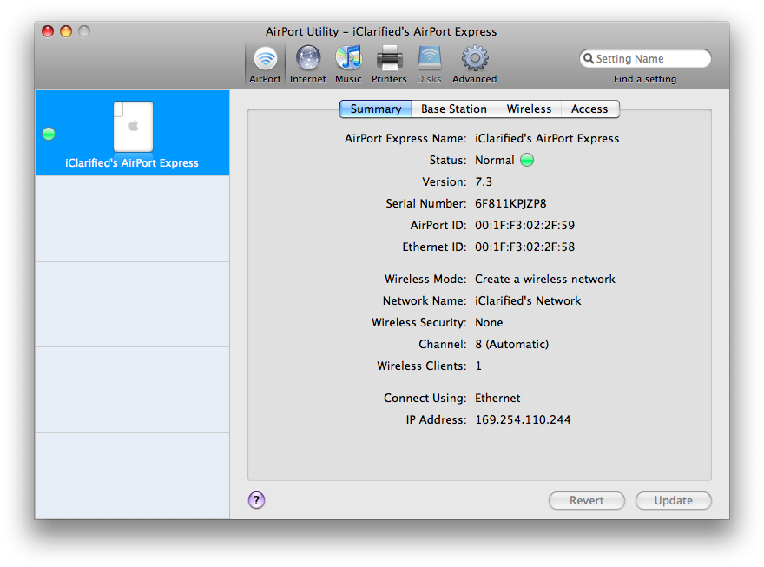Open the Printers settings pane
This screenshot has width=764, height=567.
click(x=389, y=59)
